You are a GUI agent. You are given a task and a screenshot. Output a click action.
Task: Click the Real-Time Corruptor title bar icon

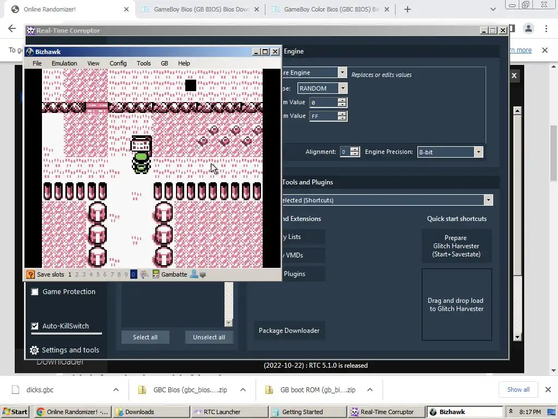click(31, 31)
